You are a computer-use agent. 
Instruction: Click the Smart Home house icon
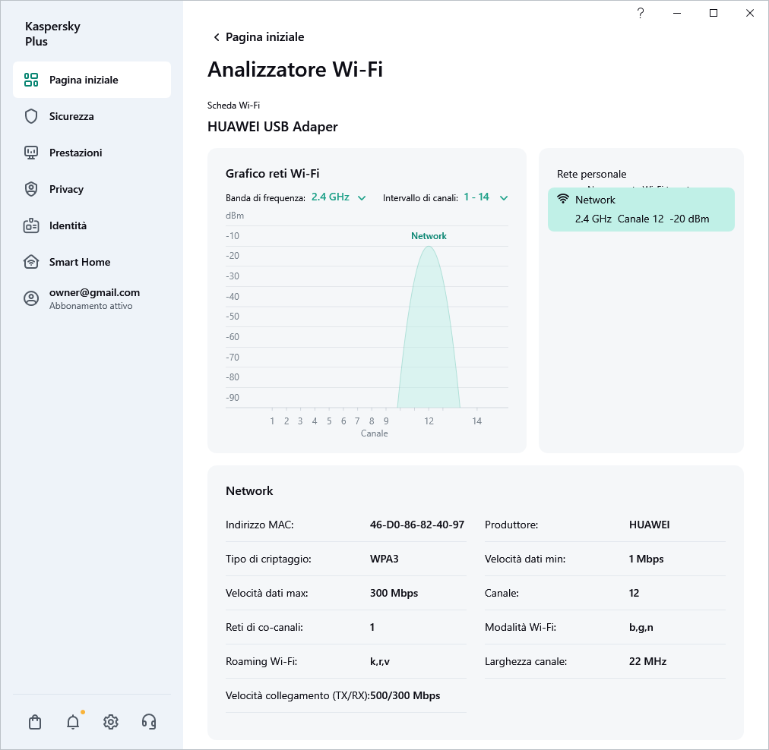tap(31, 262)
